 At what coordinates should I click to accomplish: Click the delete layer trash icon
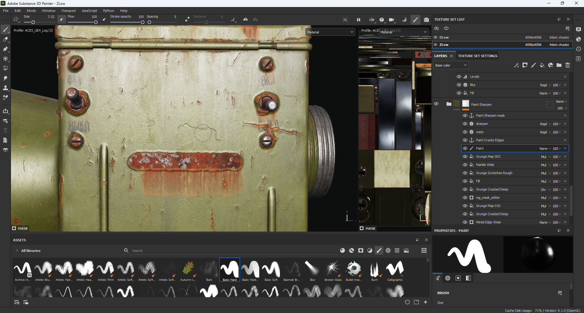click(x=568, y=65)
